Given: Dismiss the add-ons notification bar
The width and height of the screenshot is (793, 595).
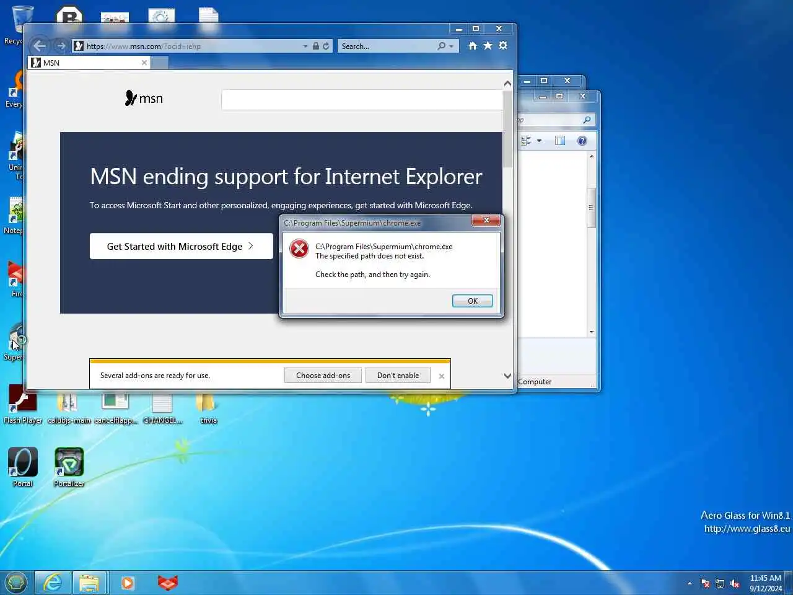Looking at the screenshot, I should (x=441, y=376).
